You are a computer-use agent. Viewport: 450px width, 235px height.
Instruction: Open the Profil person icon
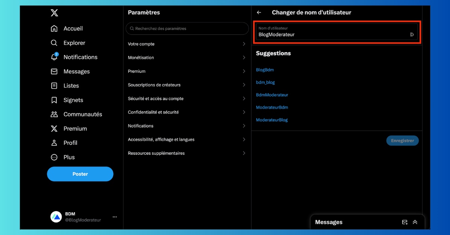(54, 143)
